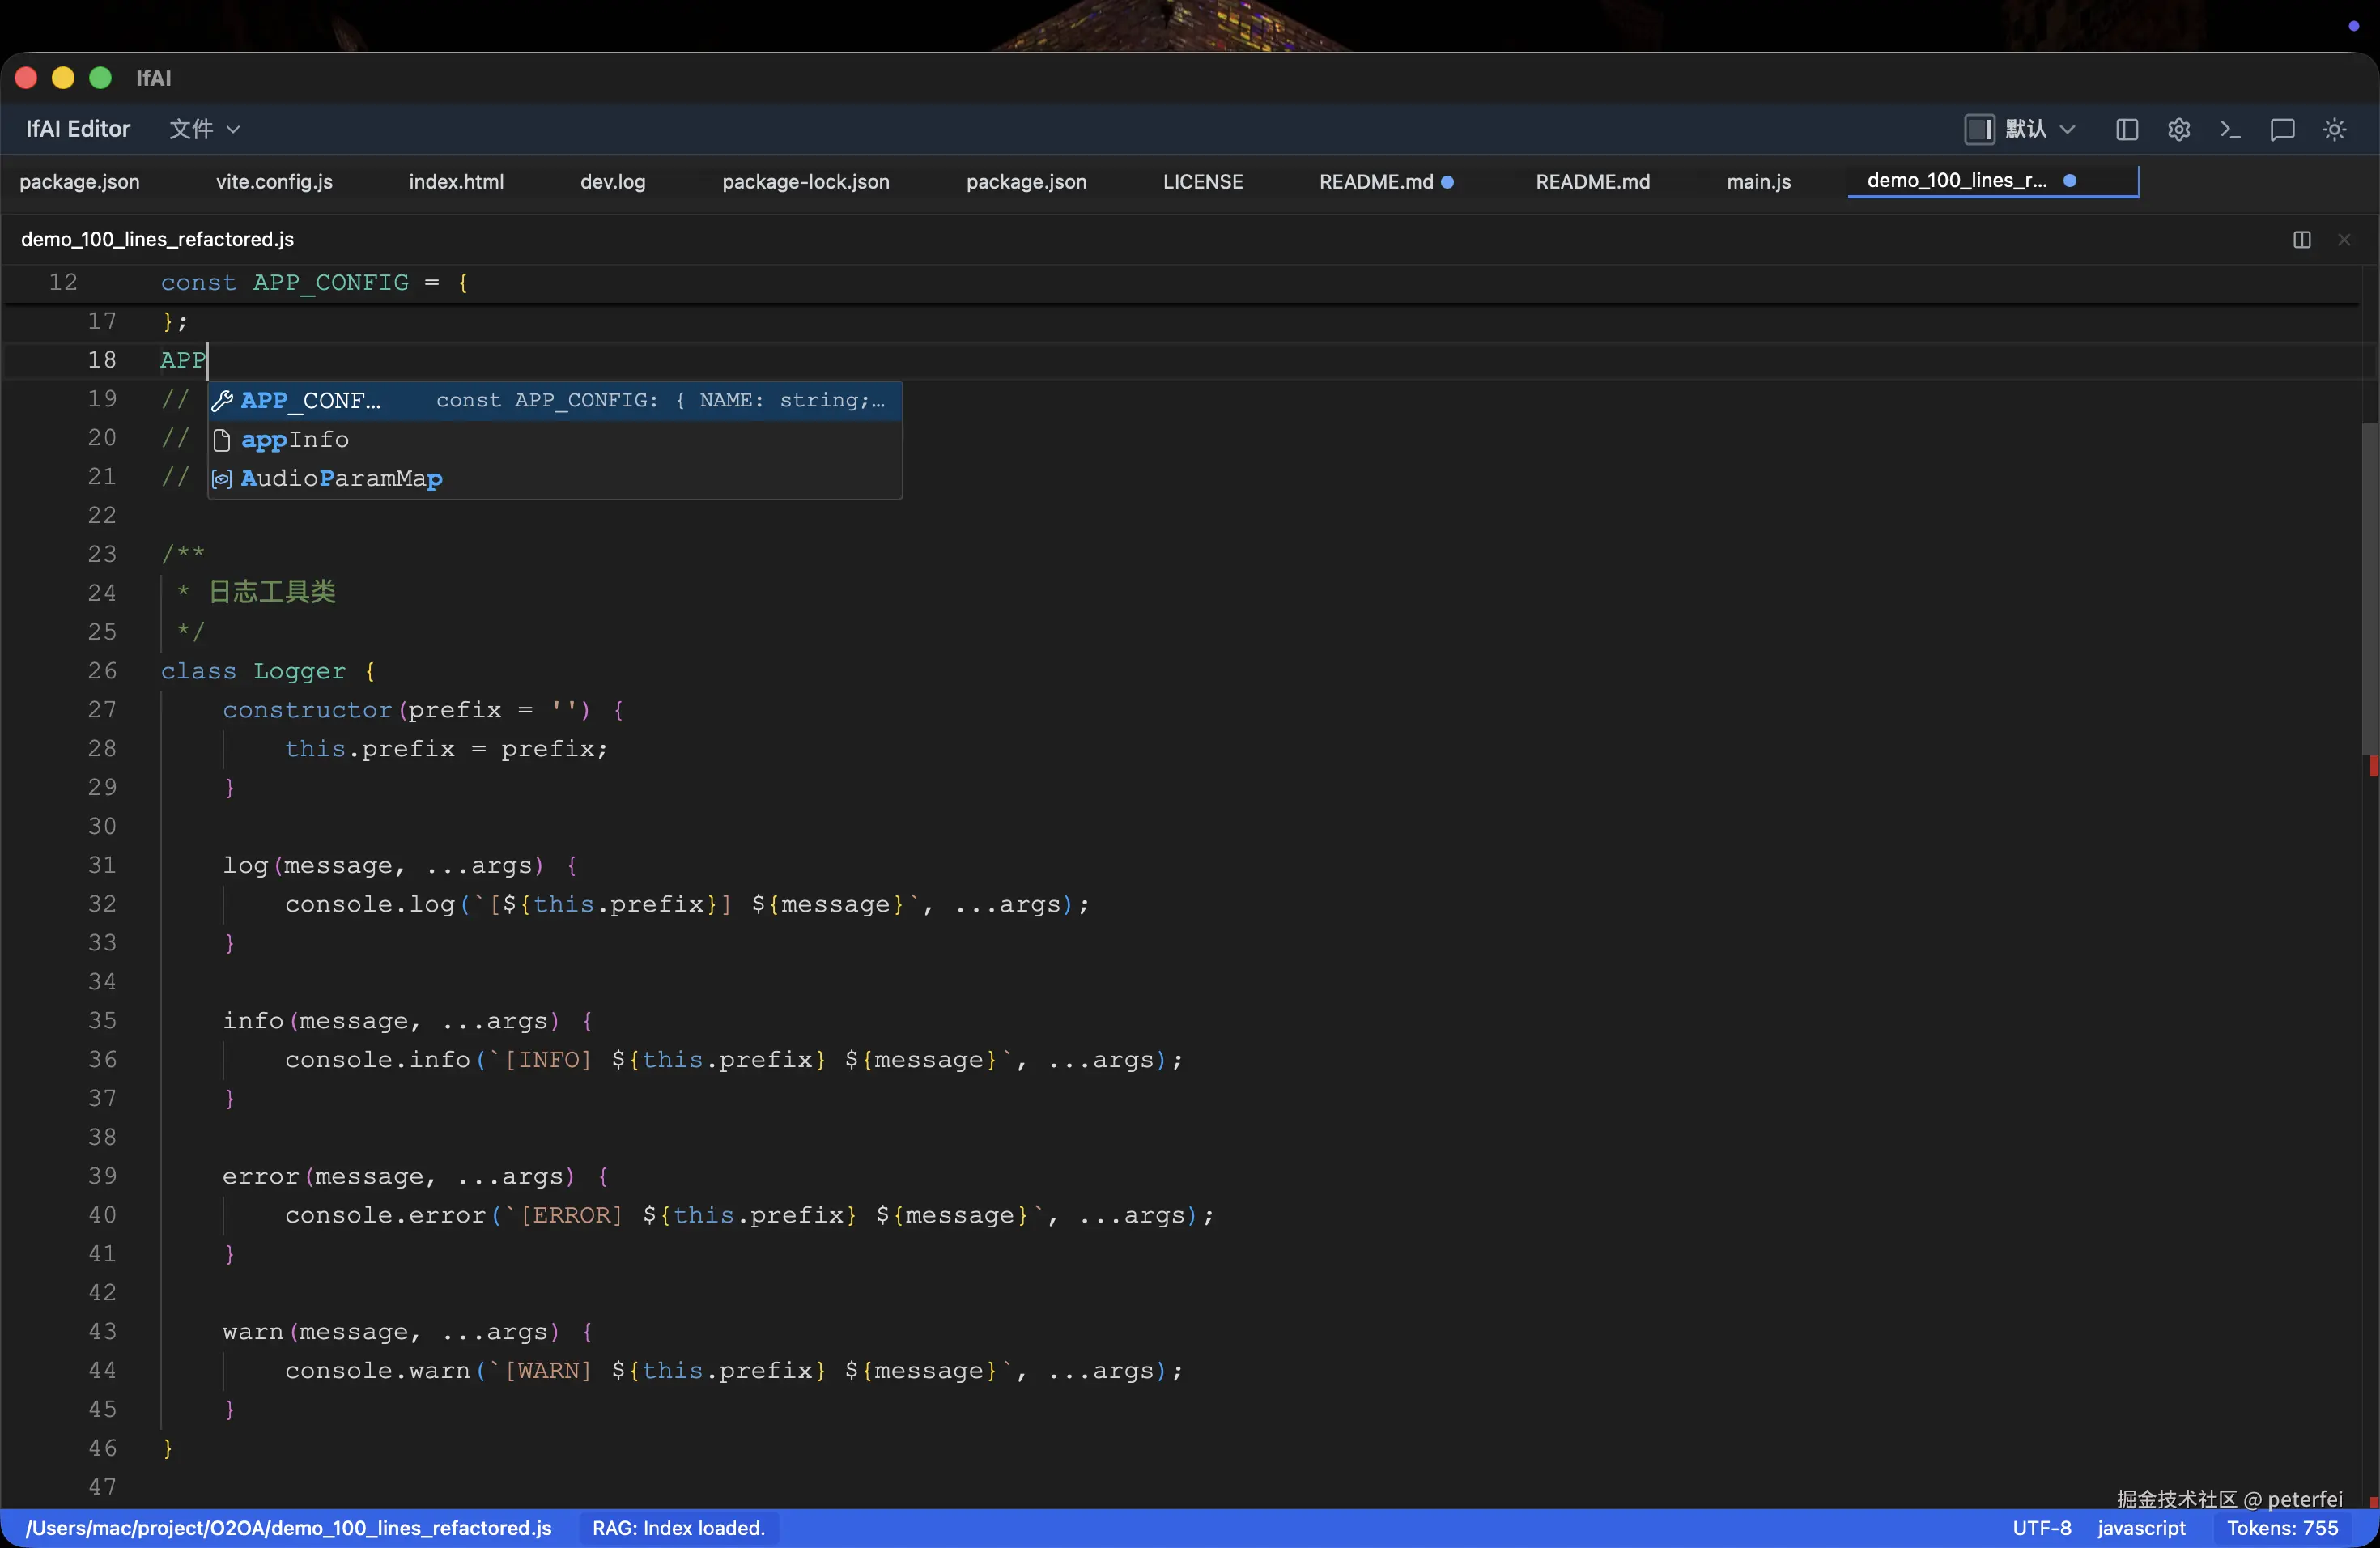Close the demo_100_lines_refactored.js editor pane
This screenshot has height=1548, width=2380.
point(2344,240)
